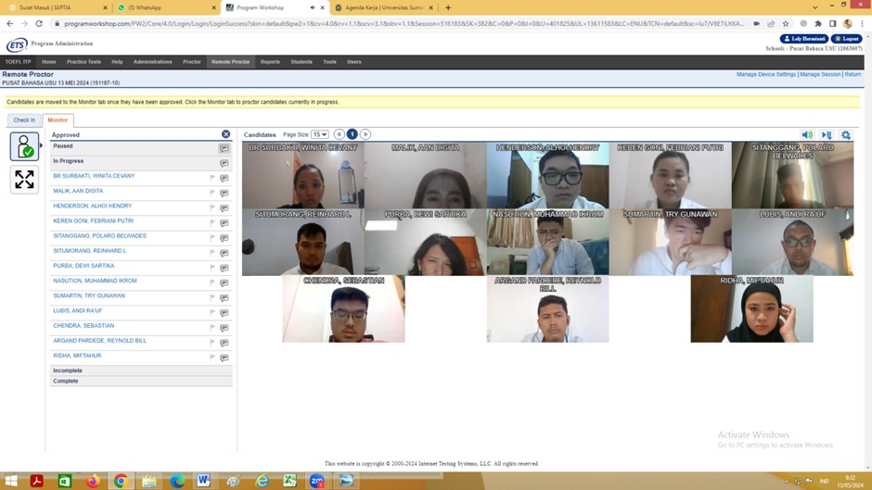Flag candidate MALIK, AAN DIGITA

pyautogui.click(x=212, y=193)
